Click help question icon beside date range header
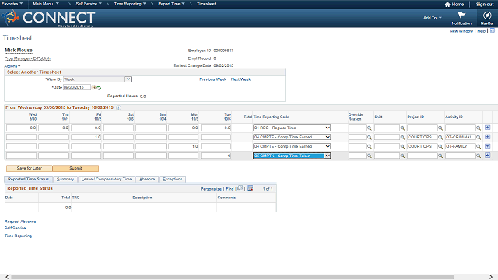 tap(118, 107)
